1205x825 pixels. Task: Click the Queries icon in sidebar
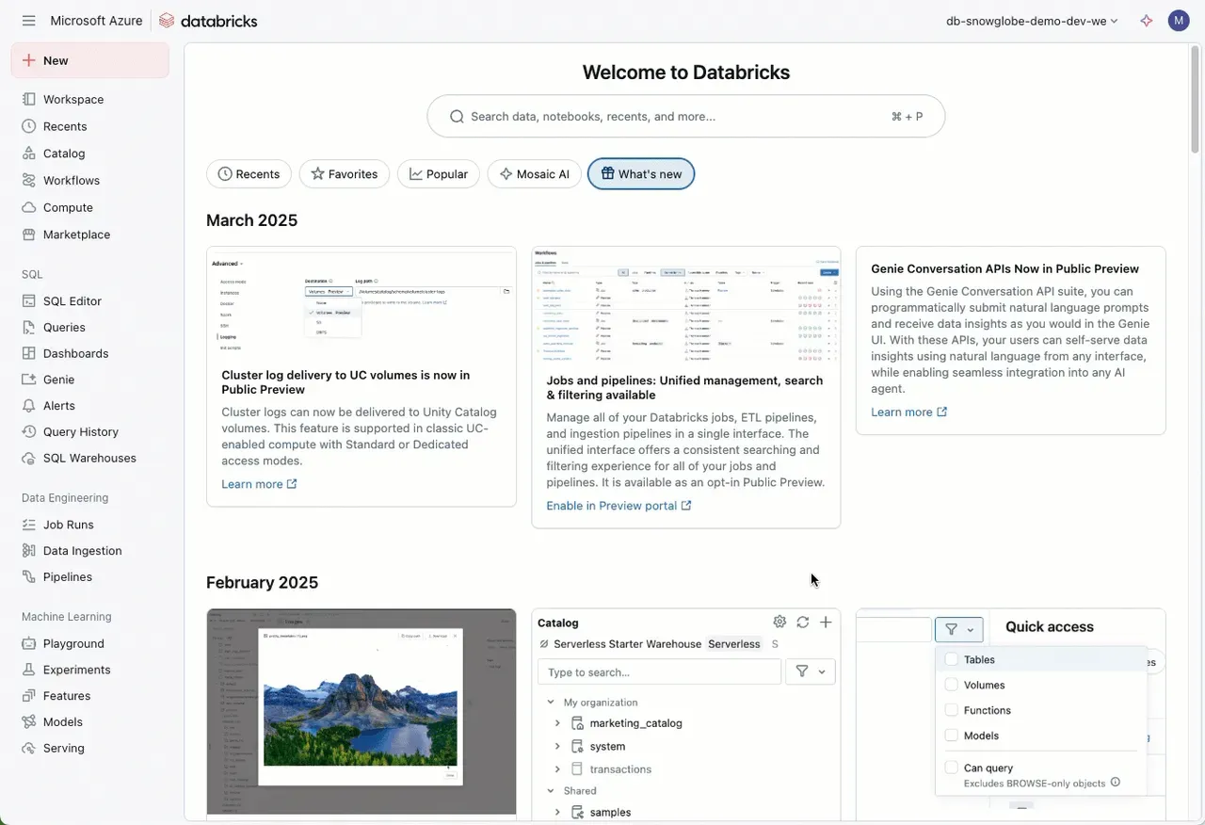[29, 327]
